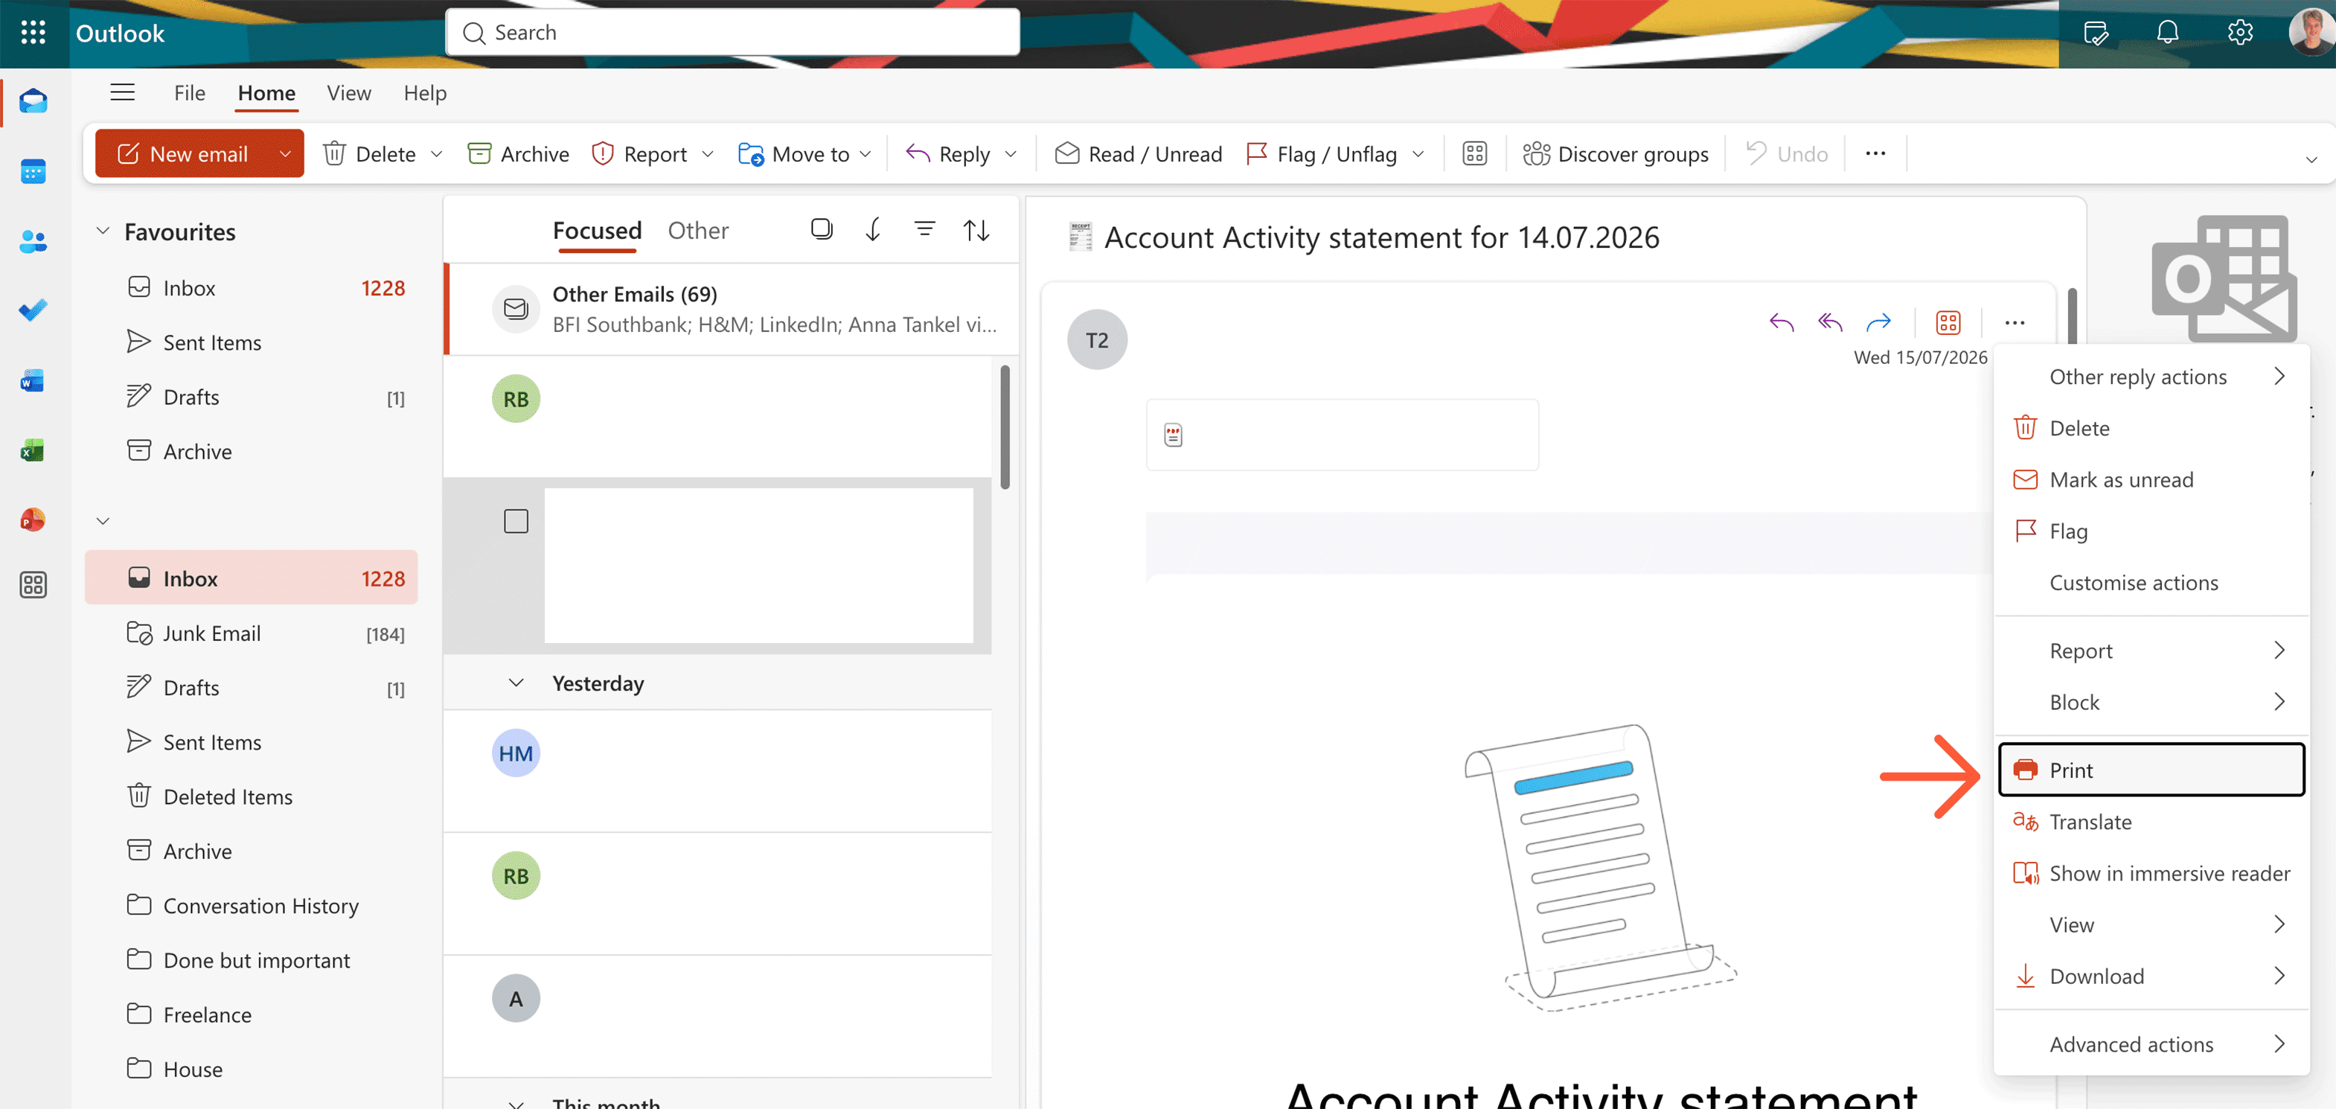Screen dimensions: 2336x1109
Task: Open My Day notes icon in header
Action: click(x=2096, y=33)
